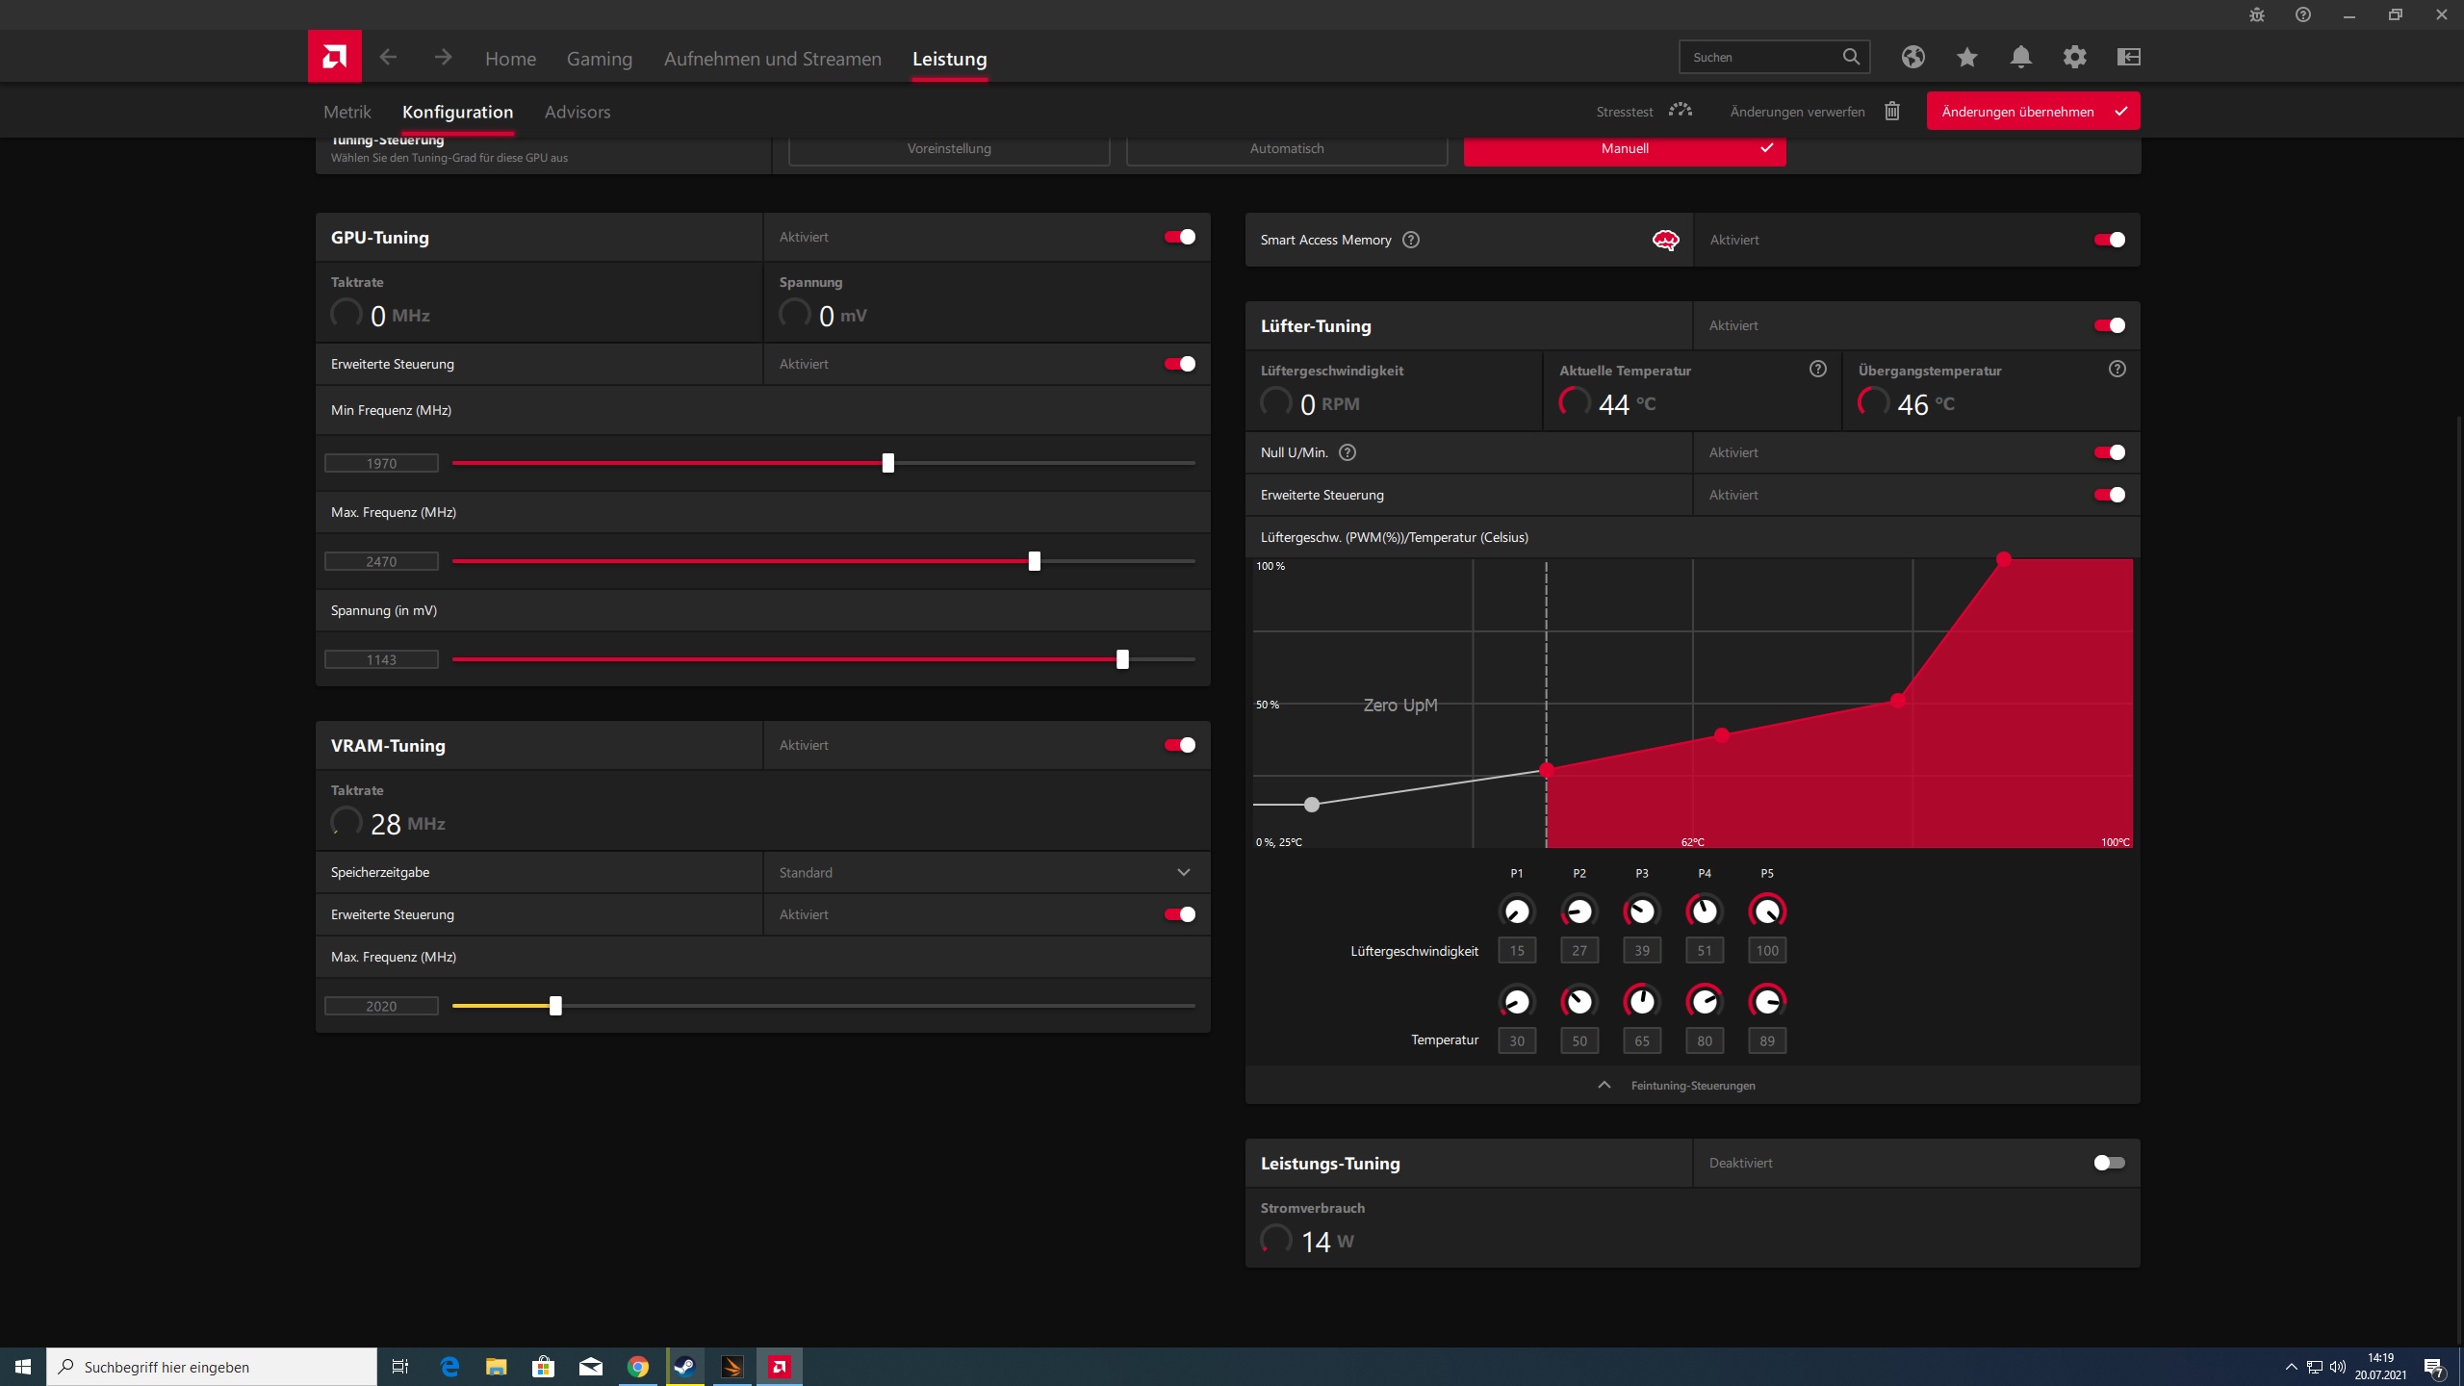Disable the GPU-Tuning toggle

click(x=1179, y=237)
